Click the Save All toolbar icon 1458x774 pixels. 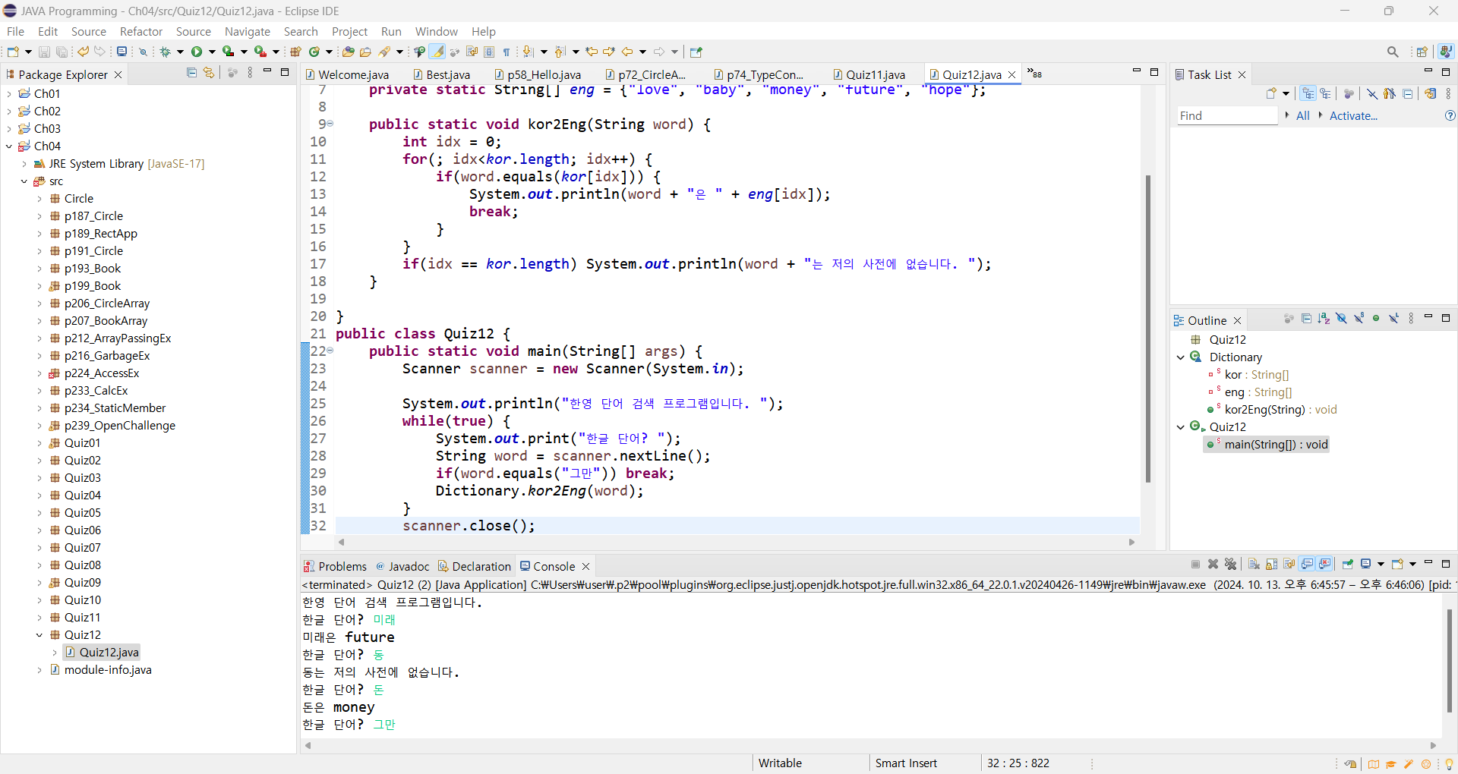point(62,52)
